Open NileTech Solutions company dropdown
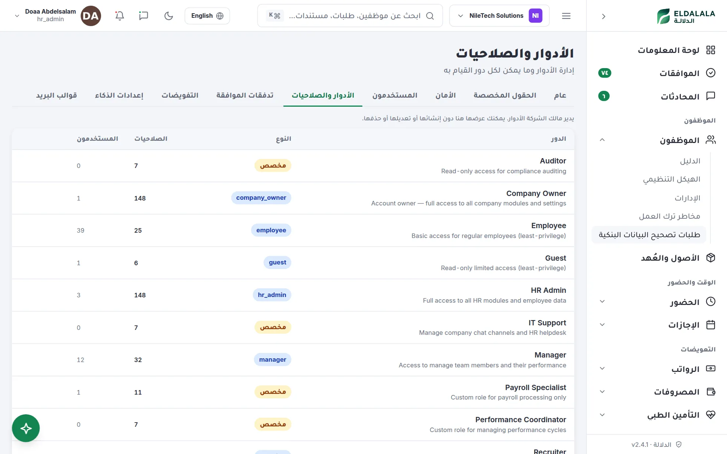 coord(499,16)
